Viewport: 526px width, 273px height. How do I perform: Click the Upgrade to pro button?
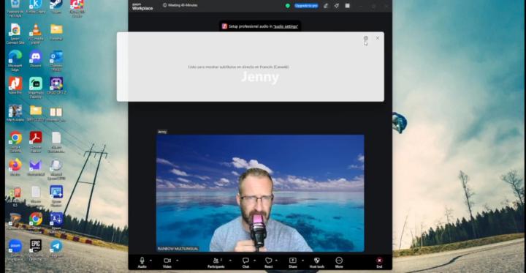coord(306,6)
